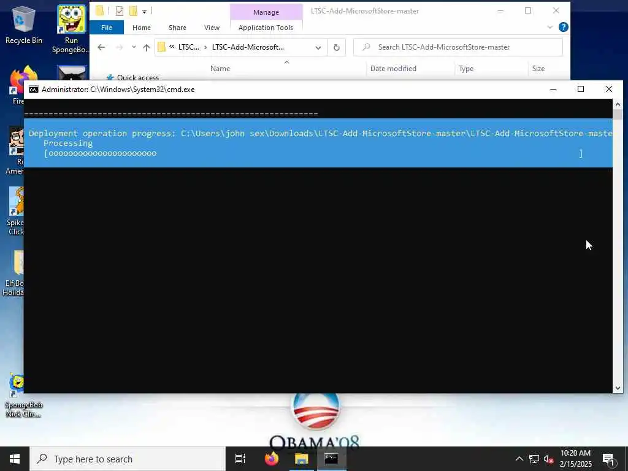Show hidden system tray icons
Screen dimensions: 628x471
pos(519,459)
